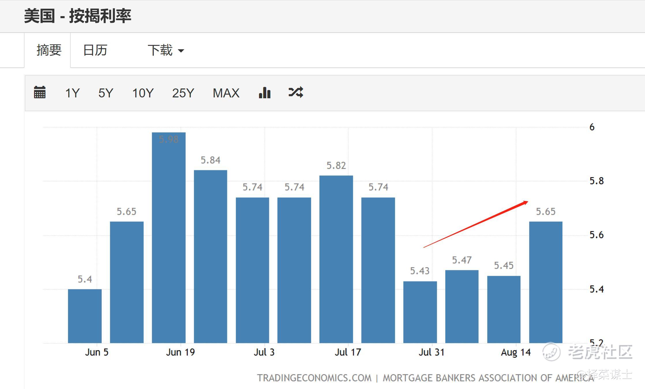Switch chart type with bar chart icon
This screenshot has height=389, width=645.
pyautogui.click(x=265, y=92)
